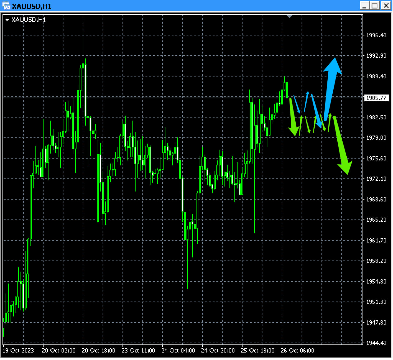The width and height of the screenshot is (393, 360).
Task: Click the 19 Oct 2023 date label
Action: (x=18, y=351)
